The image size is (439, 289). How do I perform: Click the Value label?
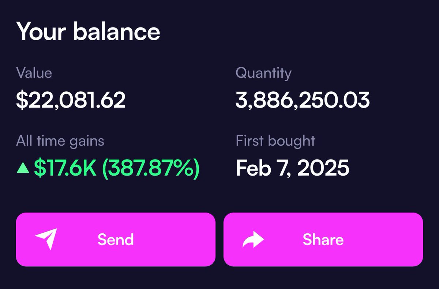pyautogui.click(x=34, y=73)
